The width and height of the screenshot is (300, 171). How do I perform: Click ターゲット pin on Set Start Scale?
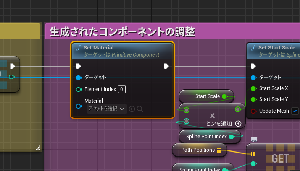[x=253, y=78]
